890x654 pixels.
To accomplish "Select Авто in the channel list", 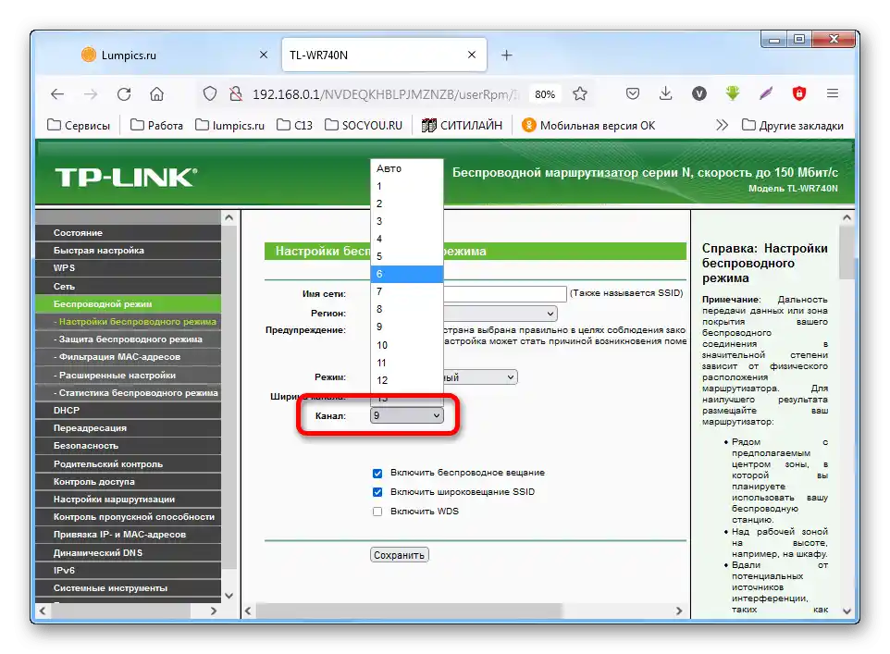I will coord(406,168).
